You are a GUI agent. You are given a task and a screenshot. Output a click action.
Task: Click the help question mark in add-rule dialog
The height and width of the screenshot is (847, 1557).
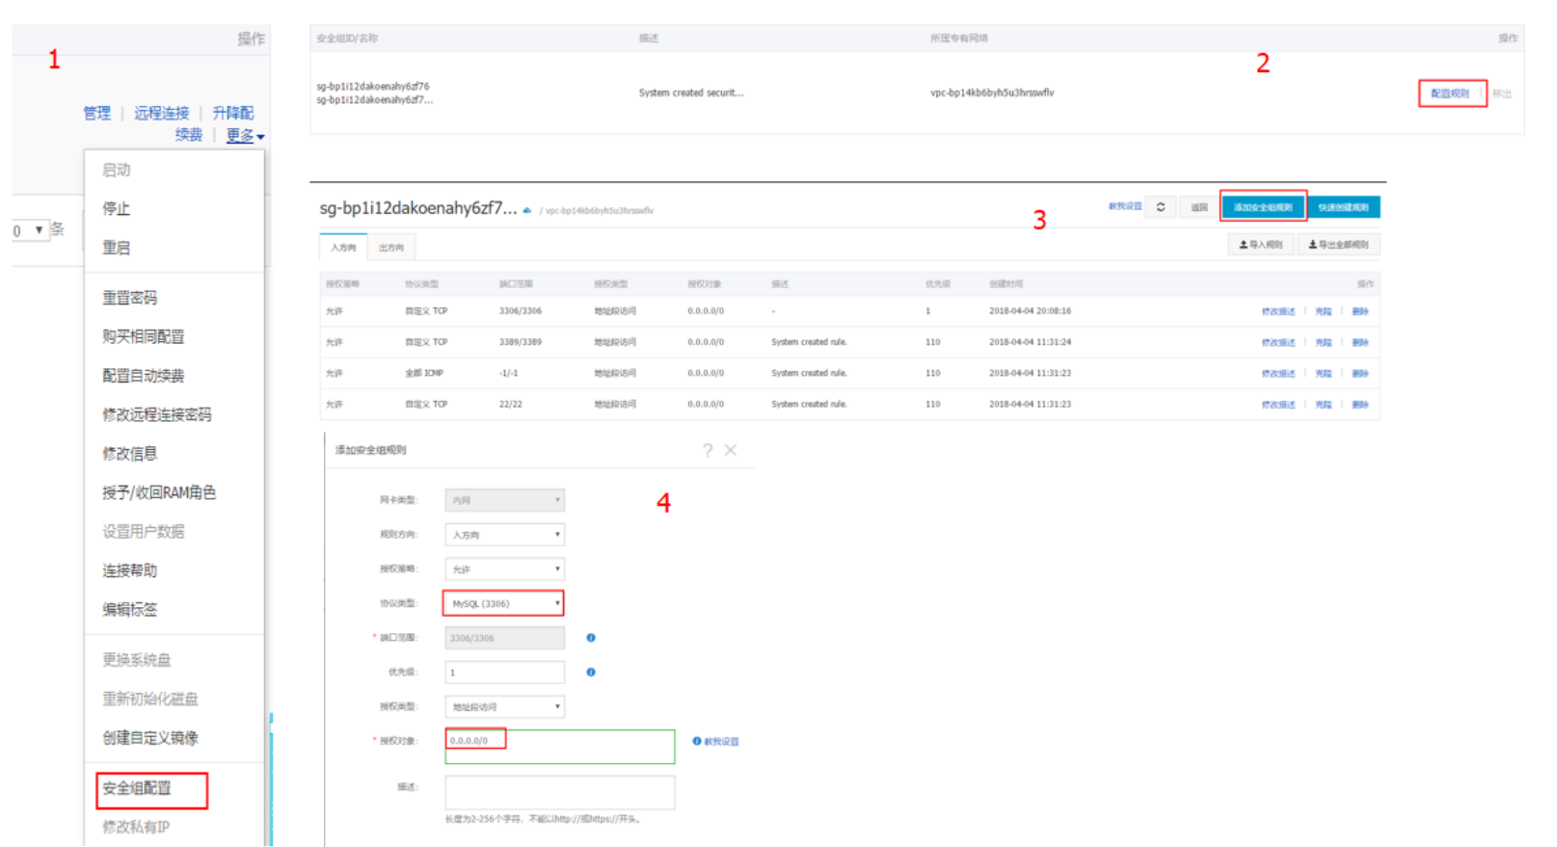click(x=708, y=450)
